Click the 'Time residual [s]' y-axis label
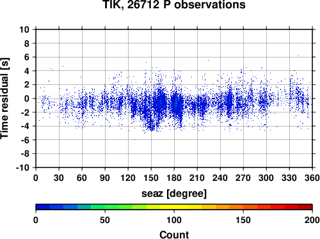Screen dimensions: 320x239 point(4,98)
